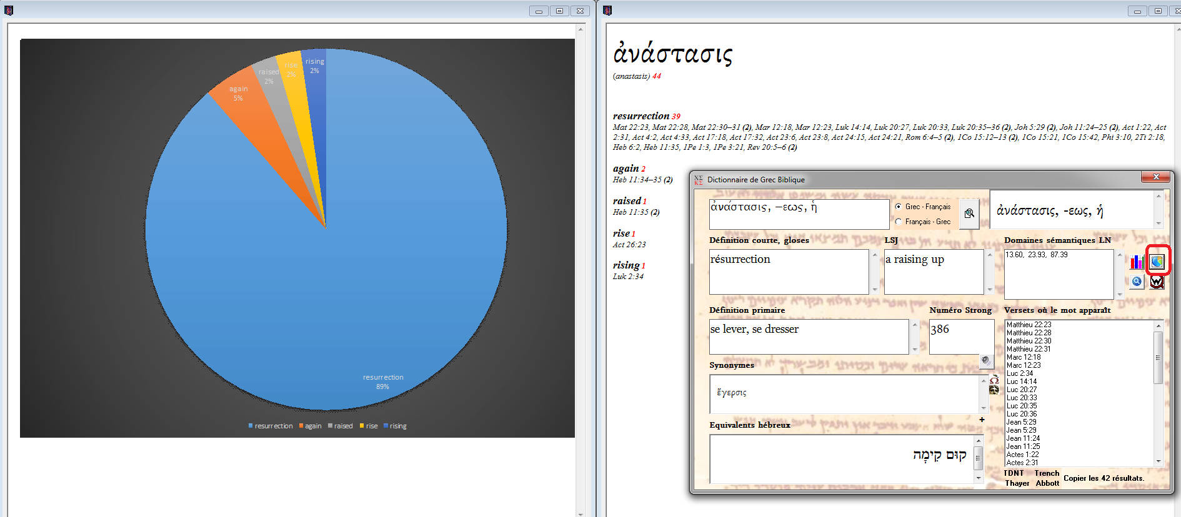Click 'again 2' heading in right window
This screenshot has width=1181, height=517.
click(x=629, y=169)
